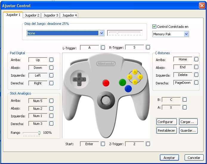
Task: Click the Nintendo logo on the controller
Action: point(106,64)
